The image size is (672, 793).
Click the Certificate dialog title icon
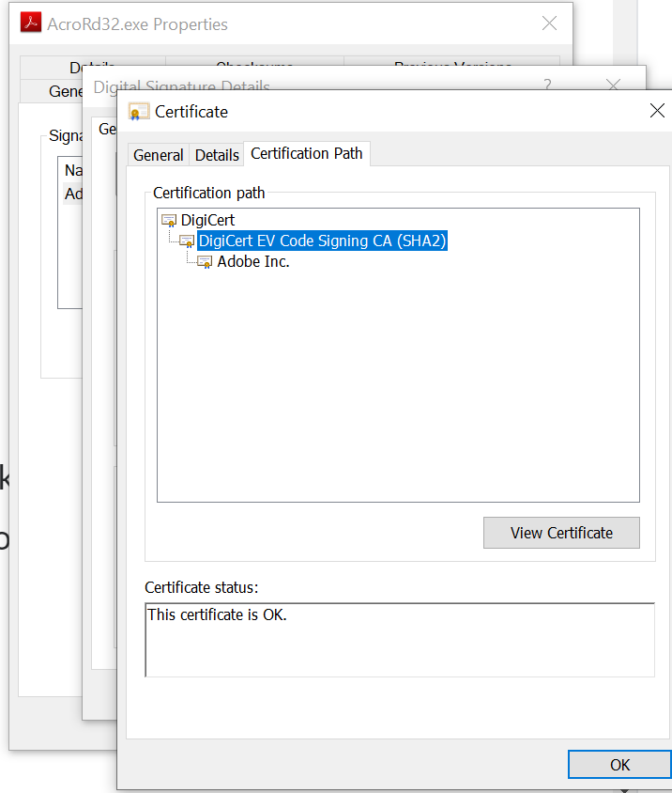[x=139, y=112]
